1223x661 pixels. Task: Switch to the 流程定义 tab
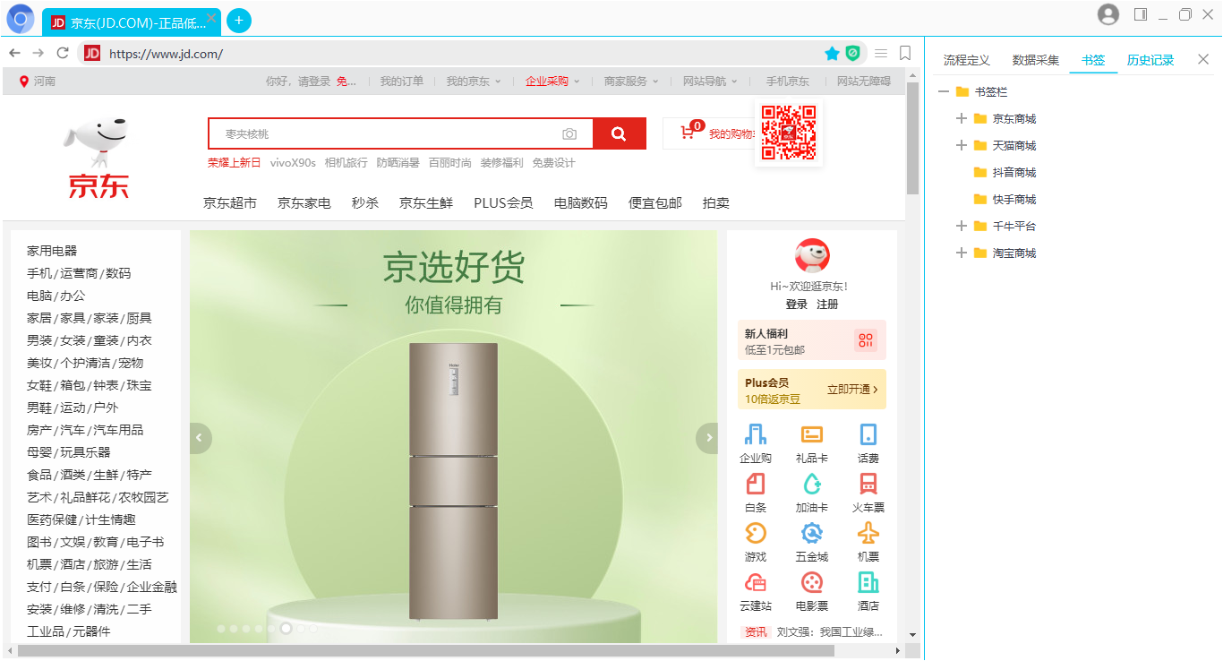[967, 60]
